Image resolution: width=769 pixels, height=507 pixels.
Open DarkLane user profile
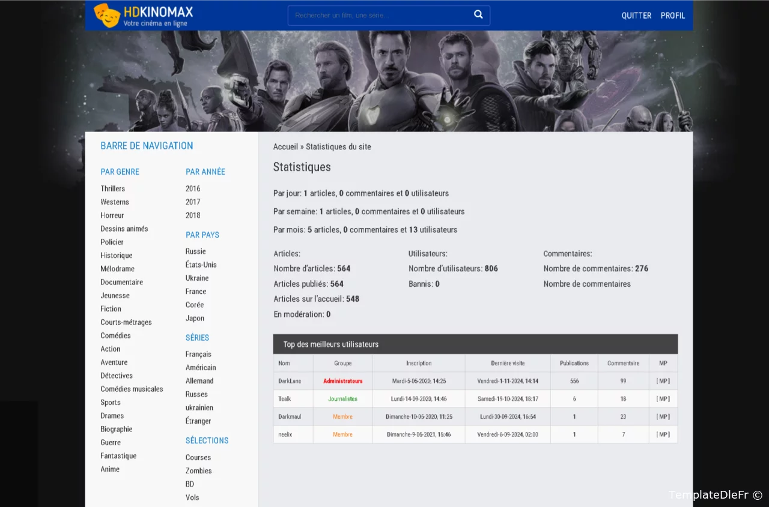[x=290, y=381]
